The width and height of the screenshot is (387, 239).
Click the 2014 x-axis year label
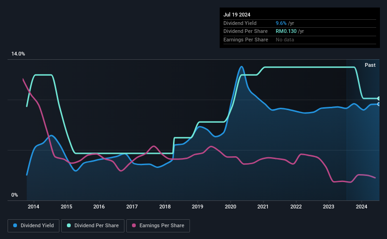pos(33,207)
